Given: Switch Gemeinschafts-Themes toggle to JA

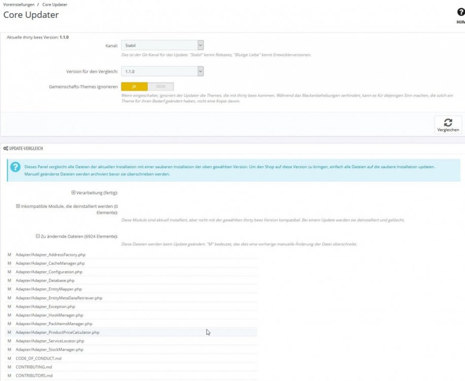Looking at the screenshot, I should (135, 87).
